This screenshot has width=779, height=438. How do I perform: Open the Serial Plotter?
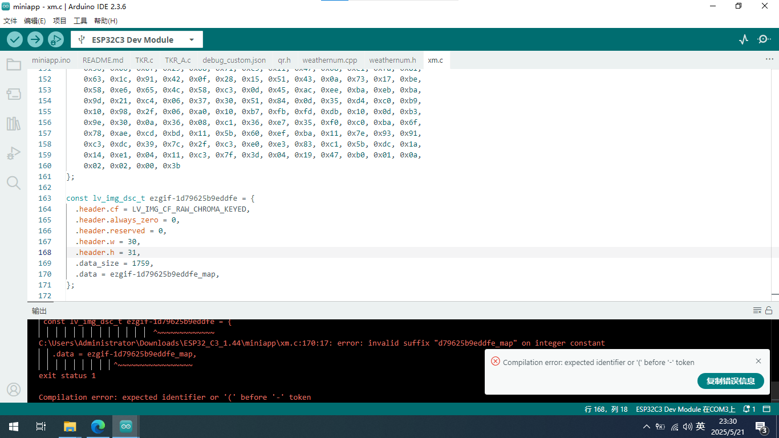(744, 39)
